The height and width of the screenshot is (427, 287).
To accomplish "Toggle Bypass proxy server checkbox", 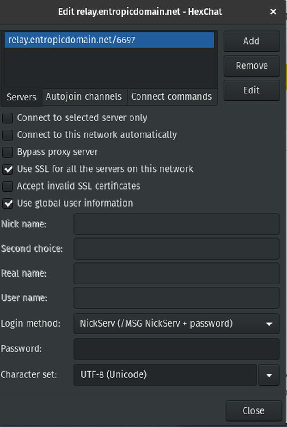I will (x=8, y=152).
